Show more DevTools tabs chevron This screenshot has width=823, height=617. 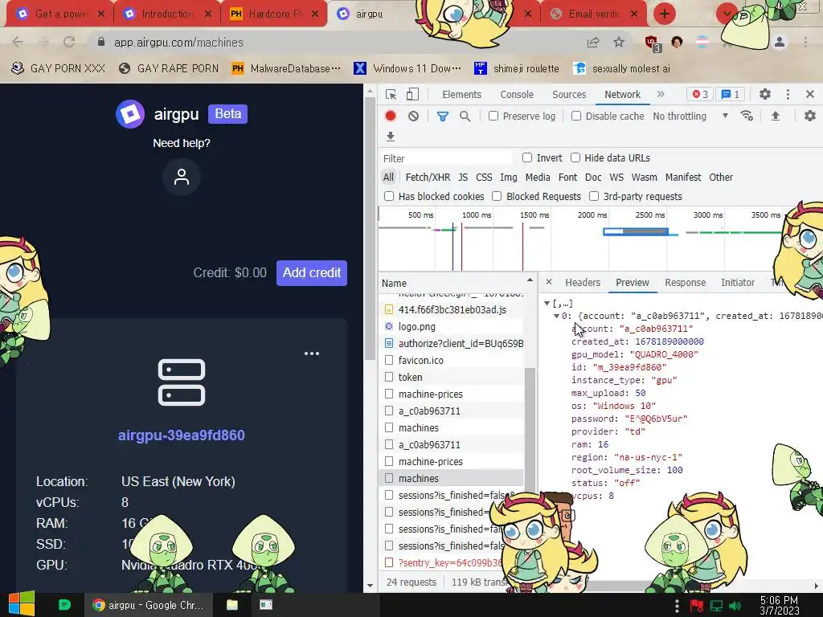[x=661, y=95]
